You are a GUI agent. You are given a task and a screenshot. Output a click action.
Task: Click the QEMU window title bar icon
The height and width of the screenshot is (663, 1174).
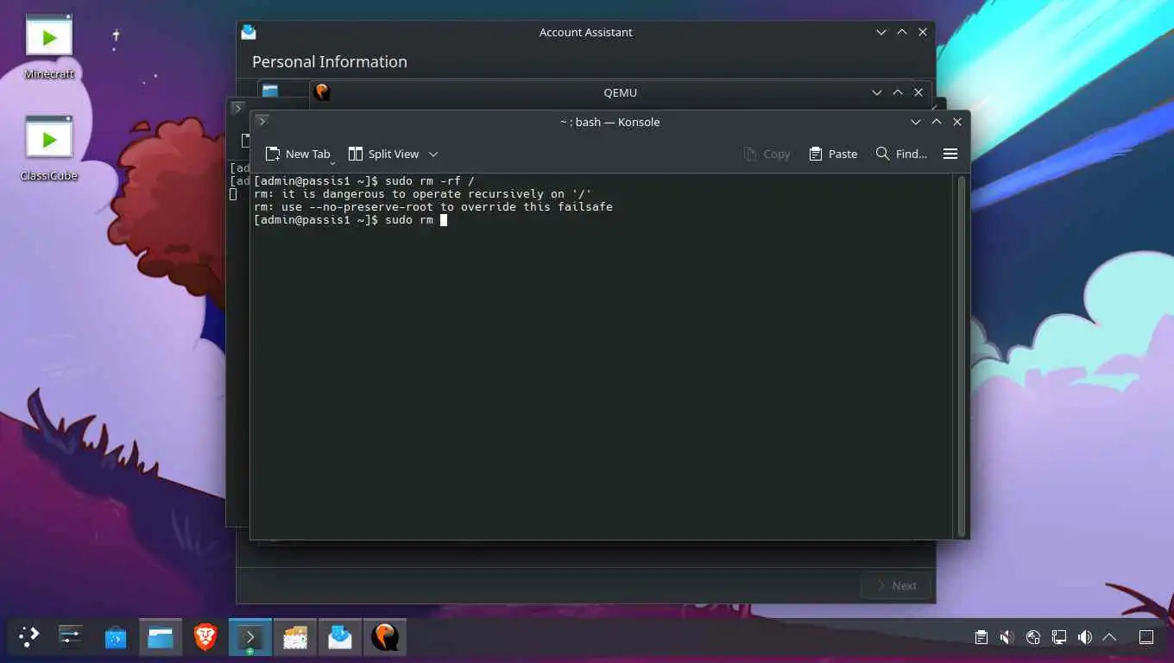click(x=322, y=92)
